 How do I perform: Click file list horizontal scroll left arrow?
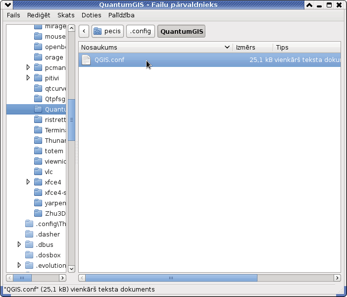82,278
